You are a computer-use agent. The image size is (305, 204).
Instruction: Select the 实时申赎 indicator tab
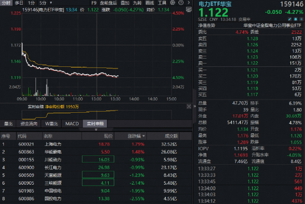click(95, 124)
